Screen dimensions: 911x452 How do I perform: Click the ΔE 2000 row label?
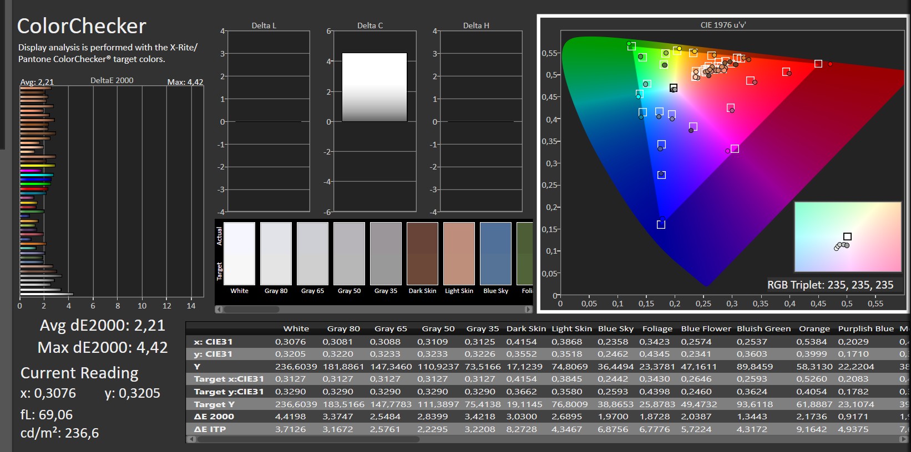click(214, 417)
